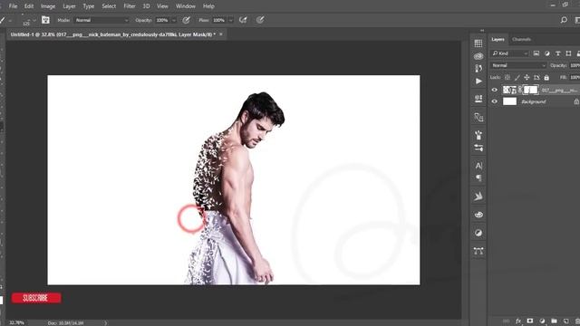Open the Paths panel icon
Screen dimensions: 580x326
(478, 251)
